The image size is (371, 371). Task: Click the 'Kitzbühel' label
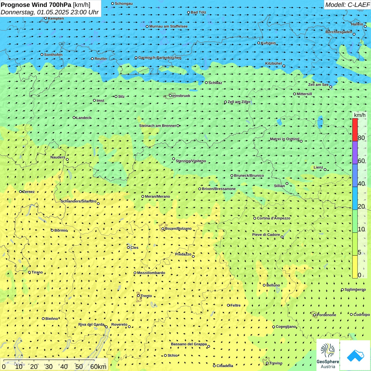[x=273, y=63]
